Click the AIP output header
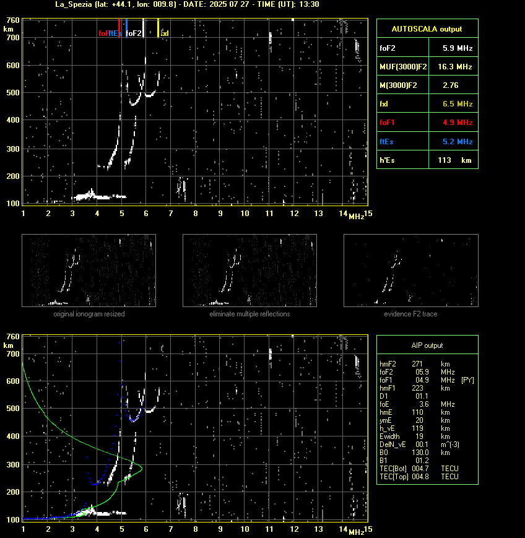This screenshot has width=525, height=538. point(427,345)
